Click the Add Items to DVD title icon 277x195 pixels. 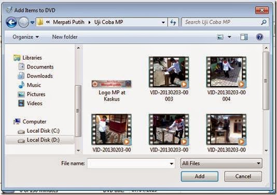9,10
